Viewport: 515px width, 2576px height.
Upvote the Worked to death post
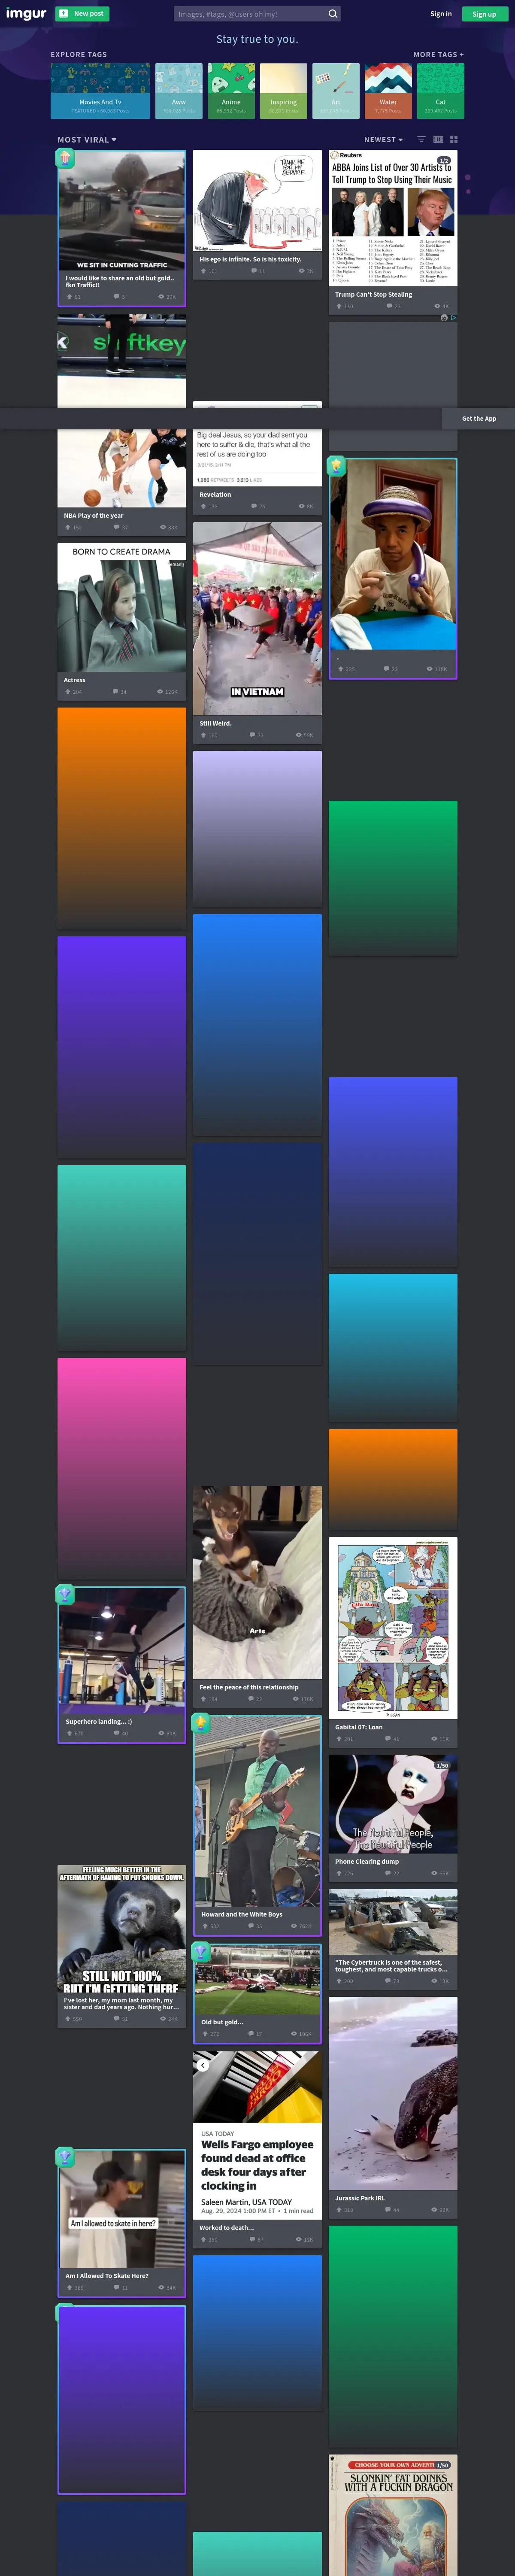[204, 2239]
